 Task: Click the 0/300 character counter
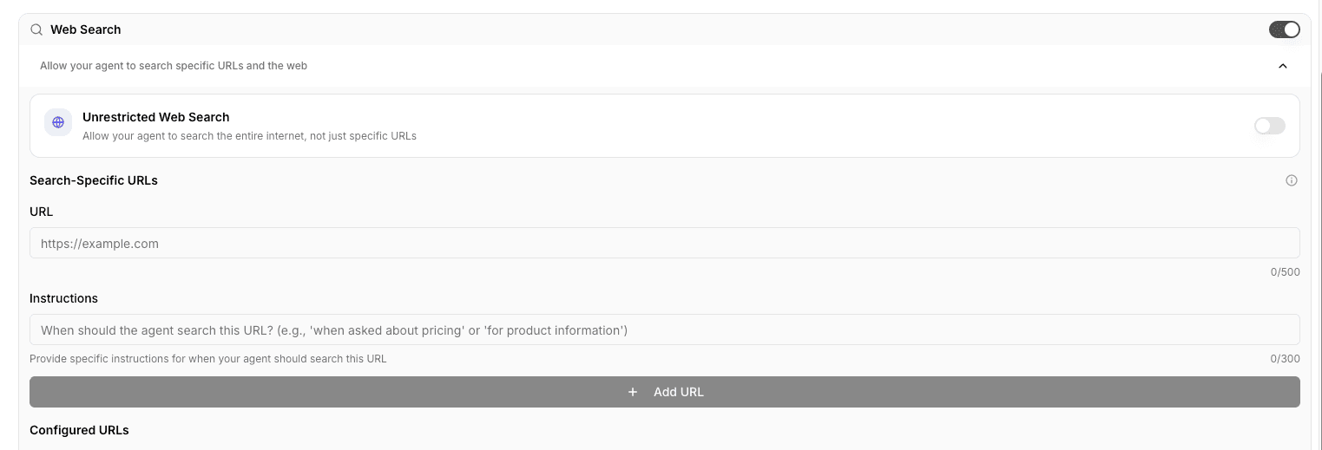pos(1285,359)
